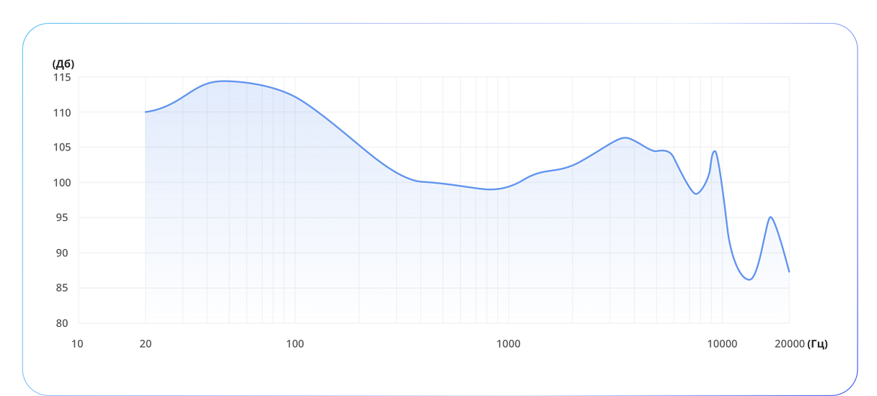Click the (Гц) frequency unit label
The image size is (877, 396).
(818, 343)
